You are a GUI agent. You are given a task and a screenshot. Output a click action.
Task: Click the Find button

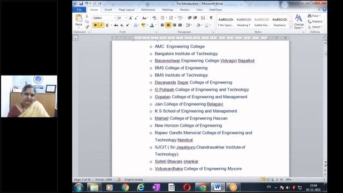[x=314, y=16]
